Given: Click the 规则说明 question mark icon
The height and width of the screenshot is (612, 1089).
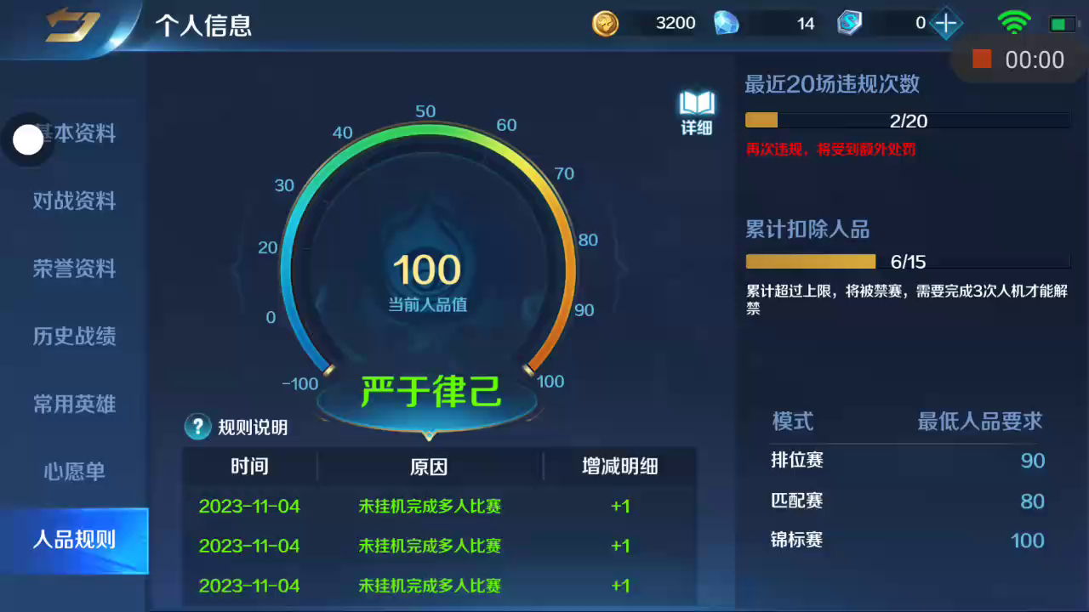Looking at the screenshot, I should 197,427.
